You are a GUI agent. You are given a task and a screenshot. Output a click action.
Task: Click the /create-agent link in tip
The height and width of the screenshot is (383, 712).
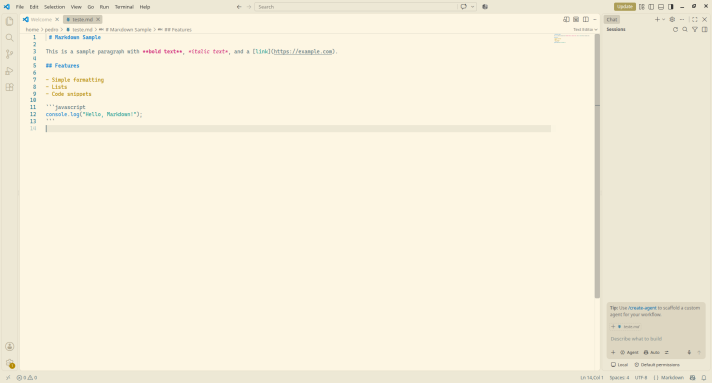pos(642,308)
